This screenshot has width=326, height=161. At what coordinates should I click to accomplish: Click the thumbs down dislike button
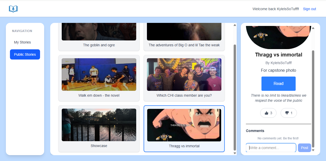289,113
